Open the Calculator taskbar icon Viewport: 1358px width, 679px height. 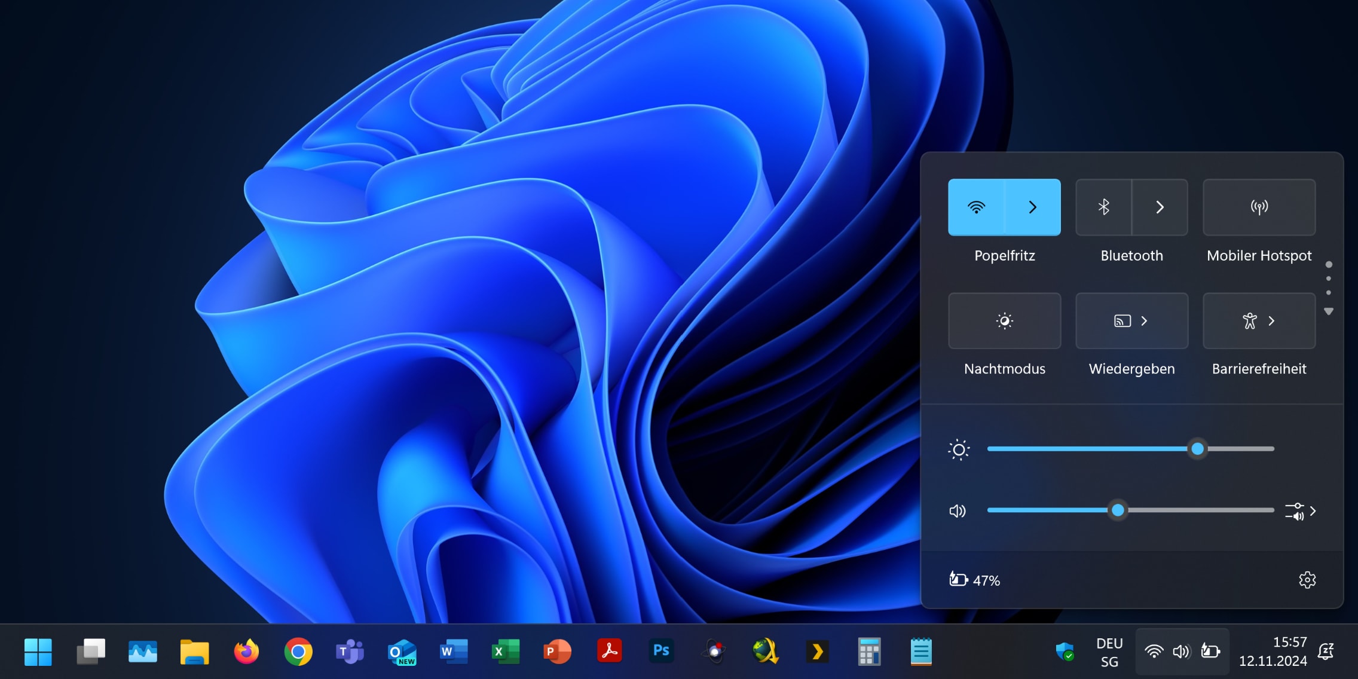click(869, 651)
